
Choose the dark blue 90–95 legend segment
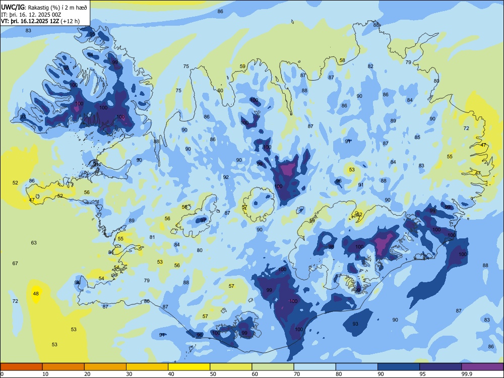(x=399, y=367)
